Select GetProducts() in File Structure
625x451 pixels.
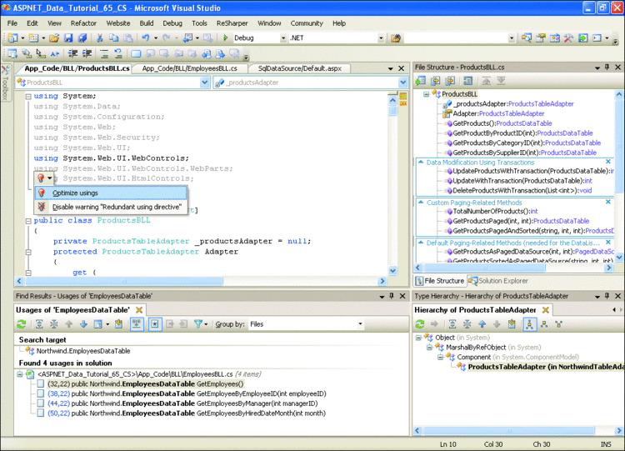pyautogui.click(x=502, y=123)
